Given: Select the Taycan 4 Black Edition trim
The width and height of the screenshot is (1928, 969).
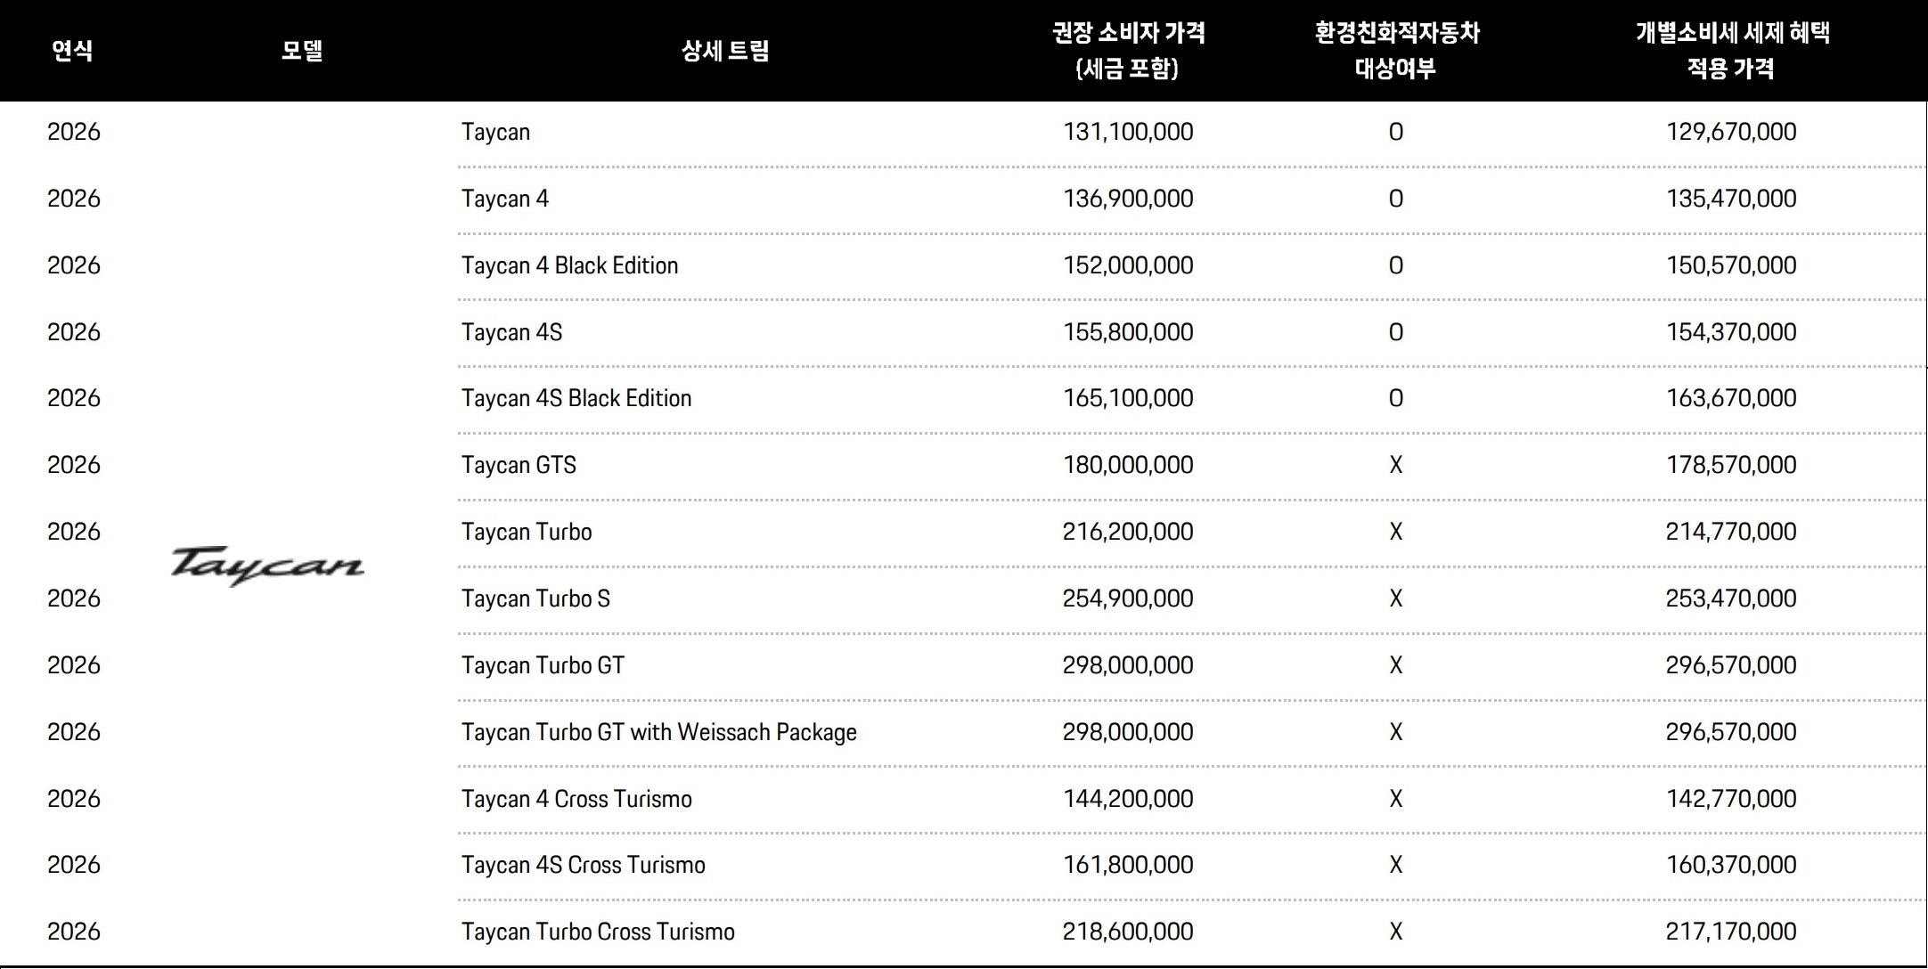Looking at the screenshot, I should pos(569,265).
